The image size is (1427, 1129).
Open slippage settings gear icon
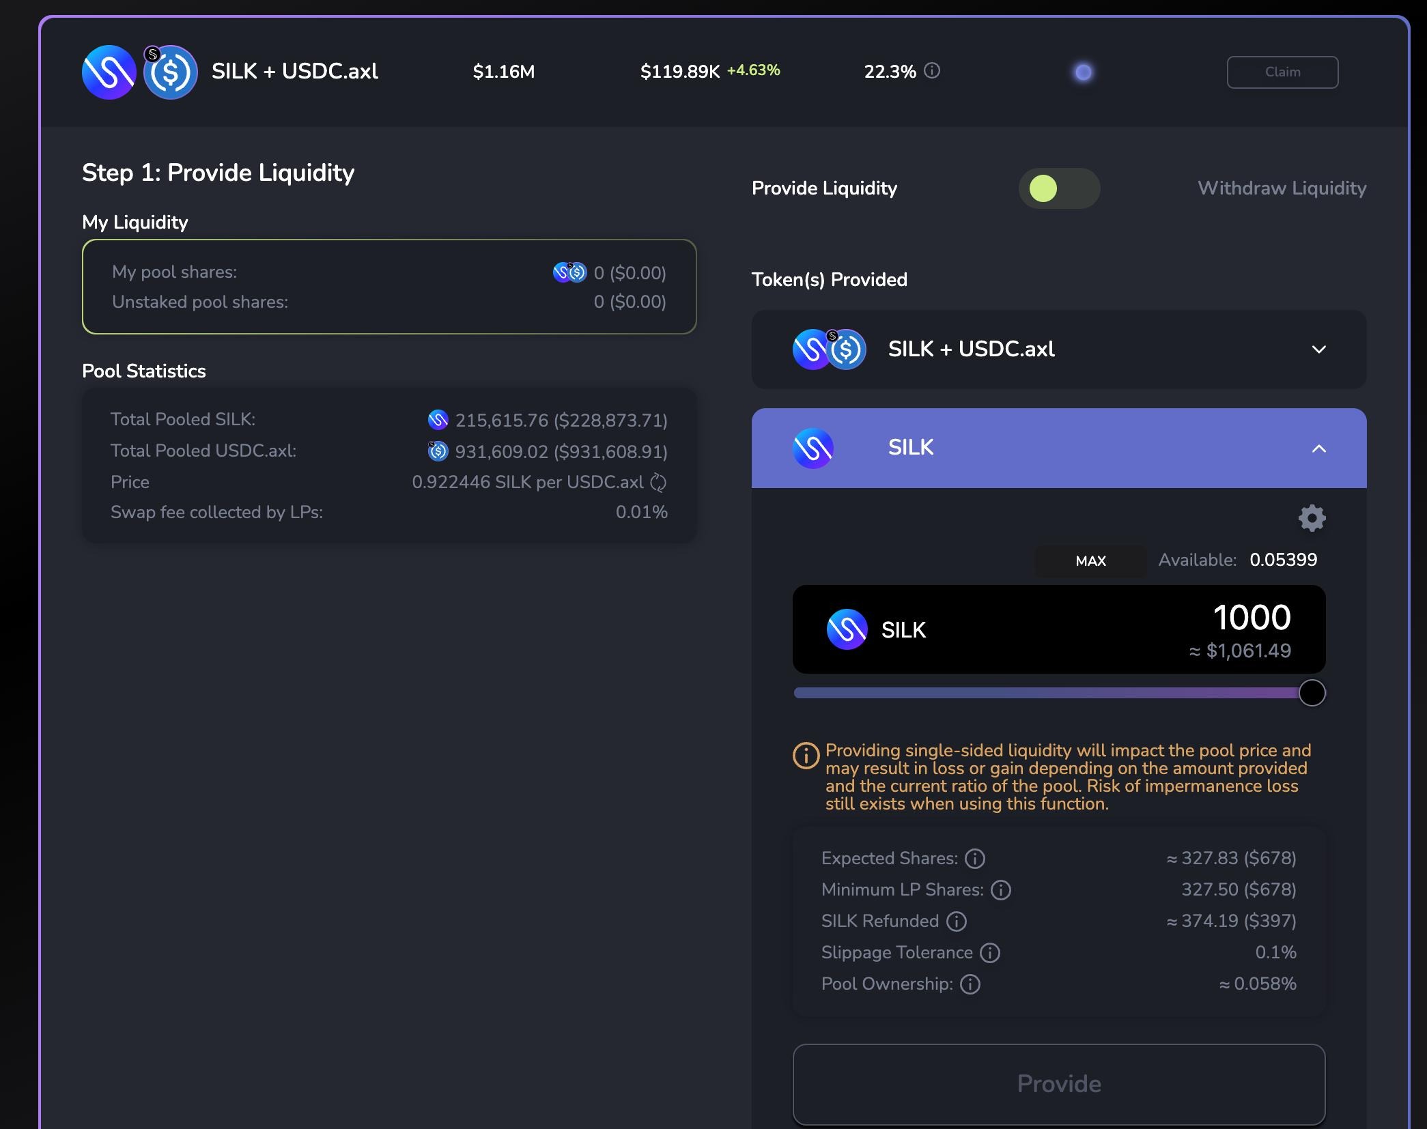point(1312,518)
